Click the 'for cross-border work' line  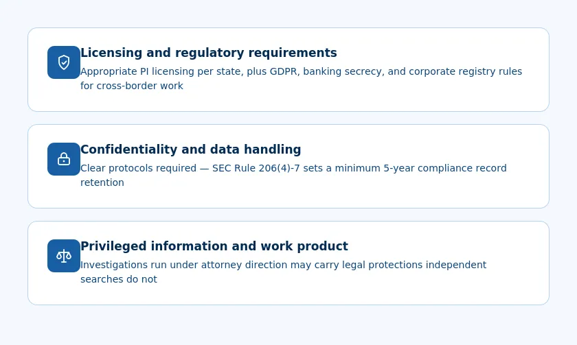(132, 86)
